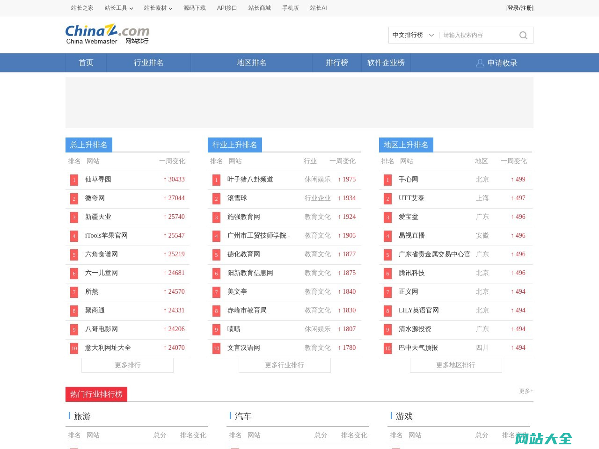Click the user icon beside 申请收录
This screenshot has width=599, height=449.
click(480, 63)
